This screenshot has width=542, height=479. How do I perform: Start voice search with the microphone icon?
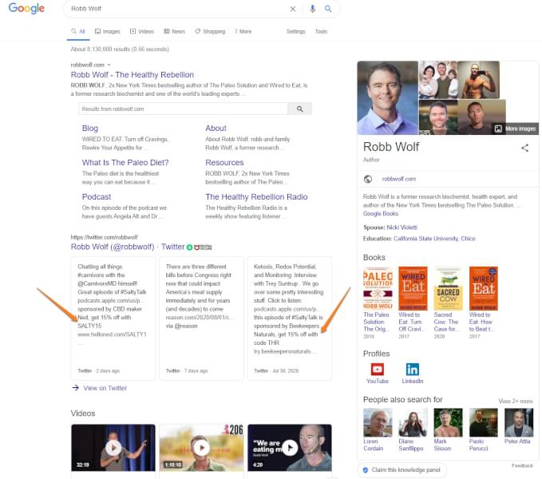312,9
